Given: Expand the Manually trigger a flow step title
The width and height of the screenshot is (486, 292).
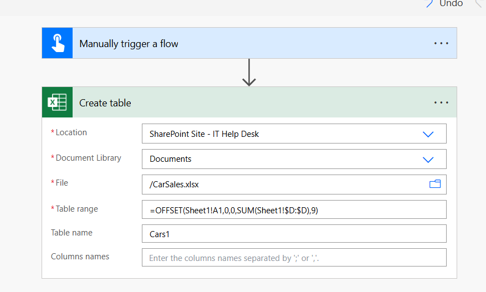Looking at the screenshot, I should pyautogui.click(x=129, y=44).
